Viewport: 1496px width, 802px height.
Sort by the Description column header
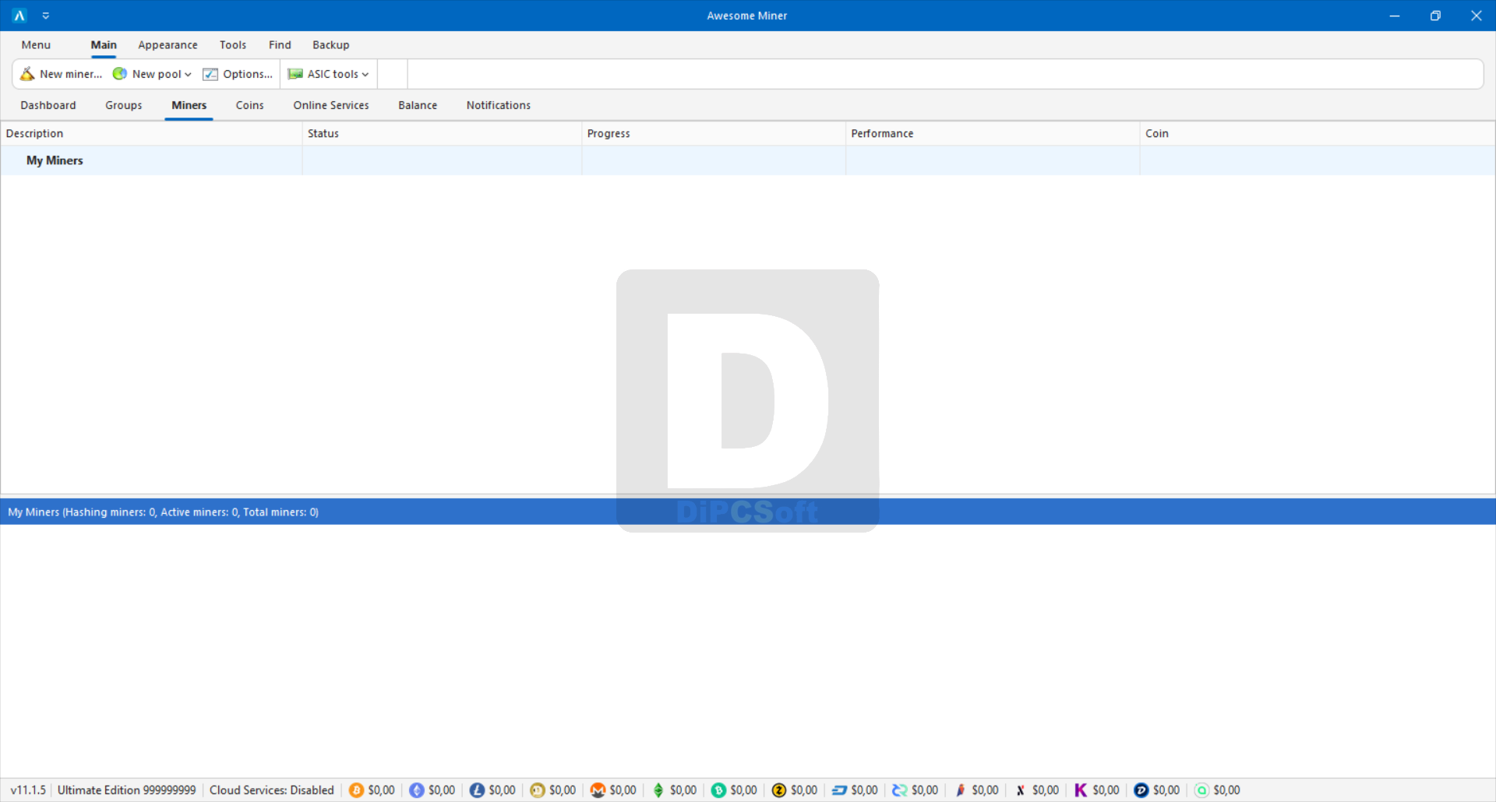coord(151,134)
